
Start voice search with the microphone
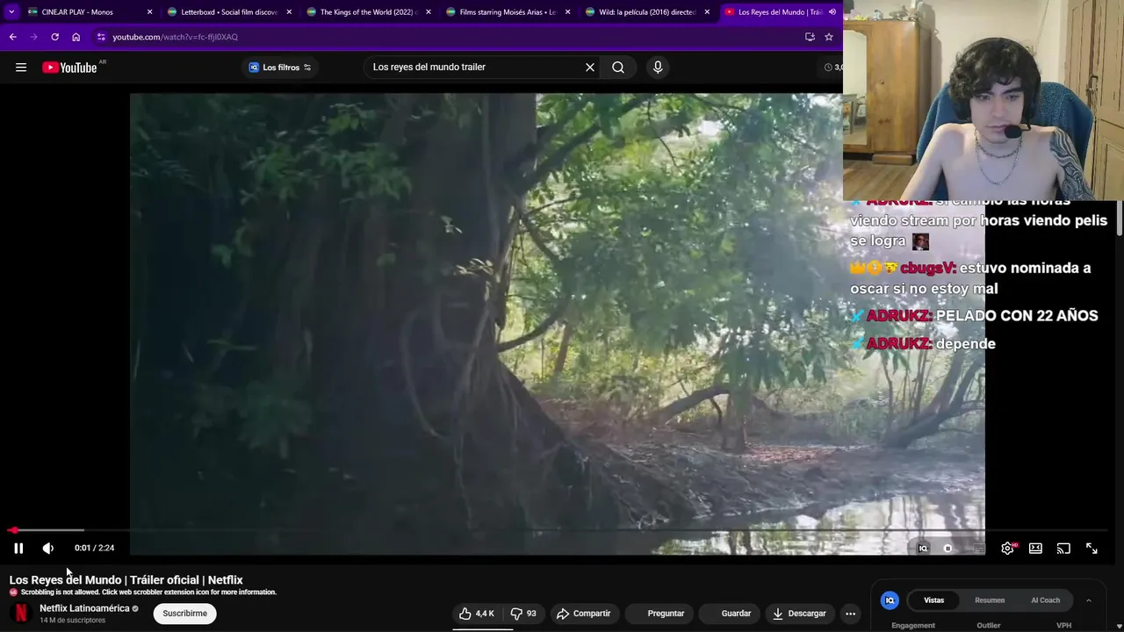point(658,68)
